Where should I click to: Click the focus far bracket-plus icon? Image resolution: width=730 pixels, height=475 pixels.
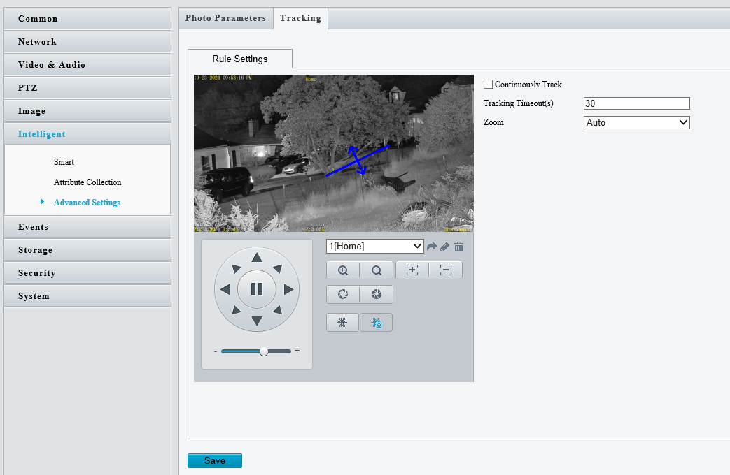pos(412,270)
